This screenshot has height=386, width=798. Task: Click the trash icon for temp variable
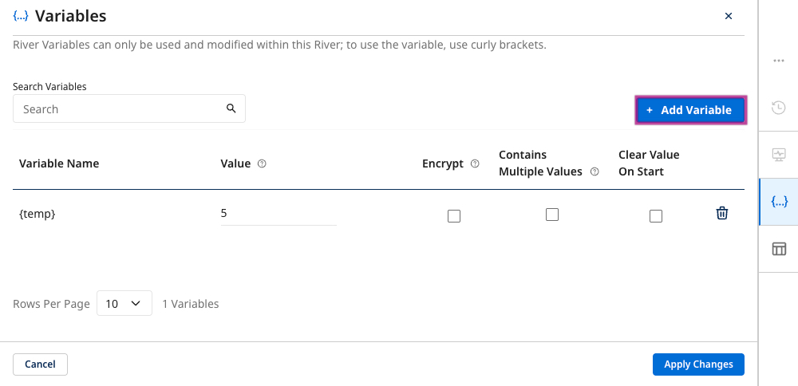pos(722,213)
